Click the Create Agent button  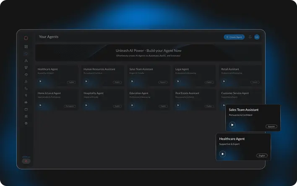[234, 37]
